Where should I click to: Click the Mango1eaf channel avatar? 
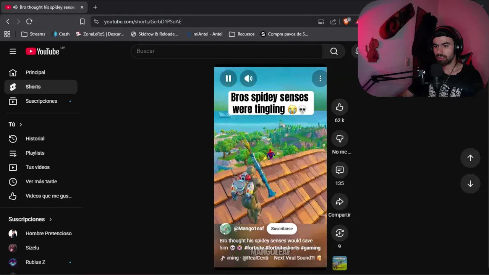click(225, 229)
